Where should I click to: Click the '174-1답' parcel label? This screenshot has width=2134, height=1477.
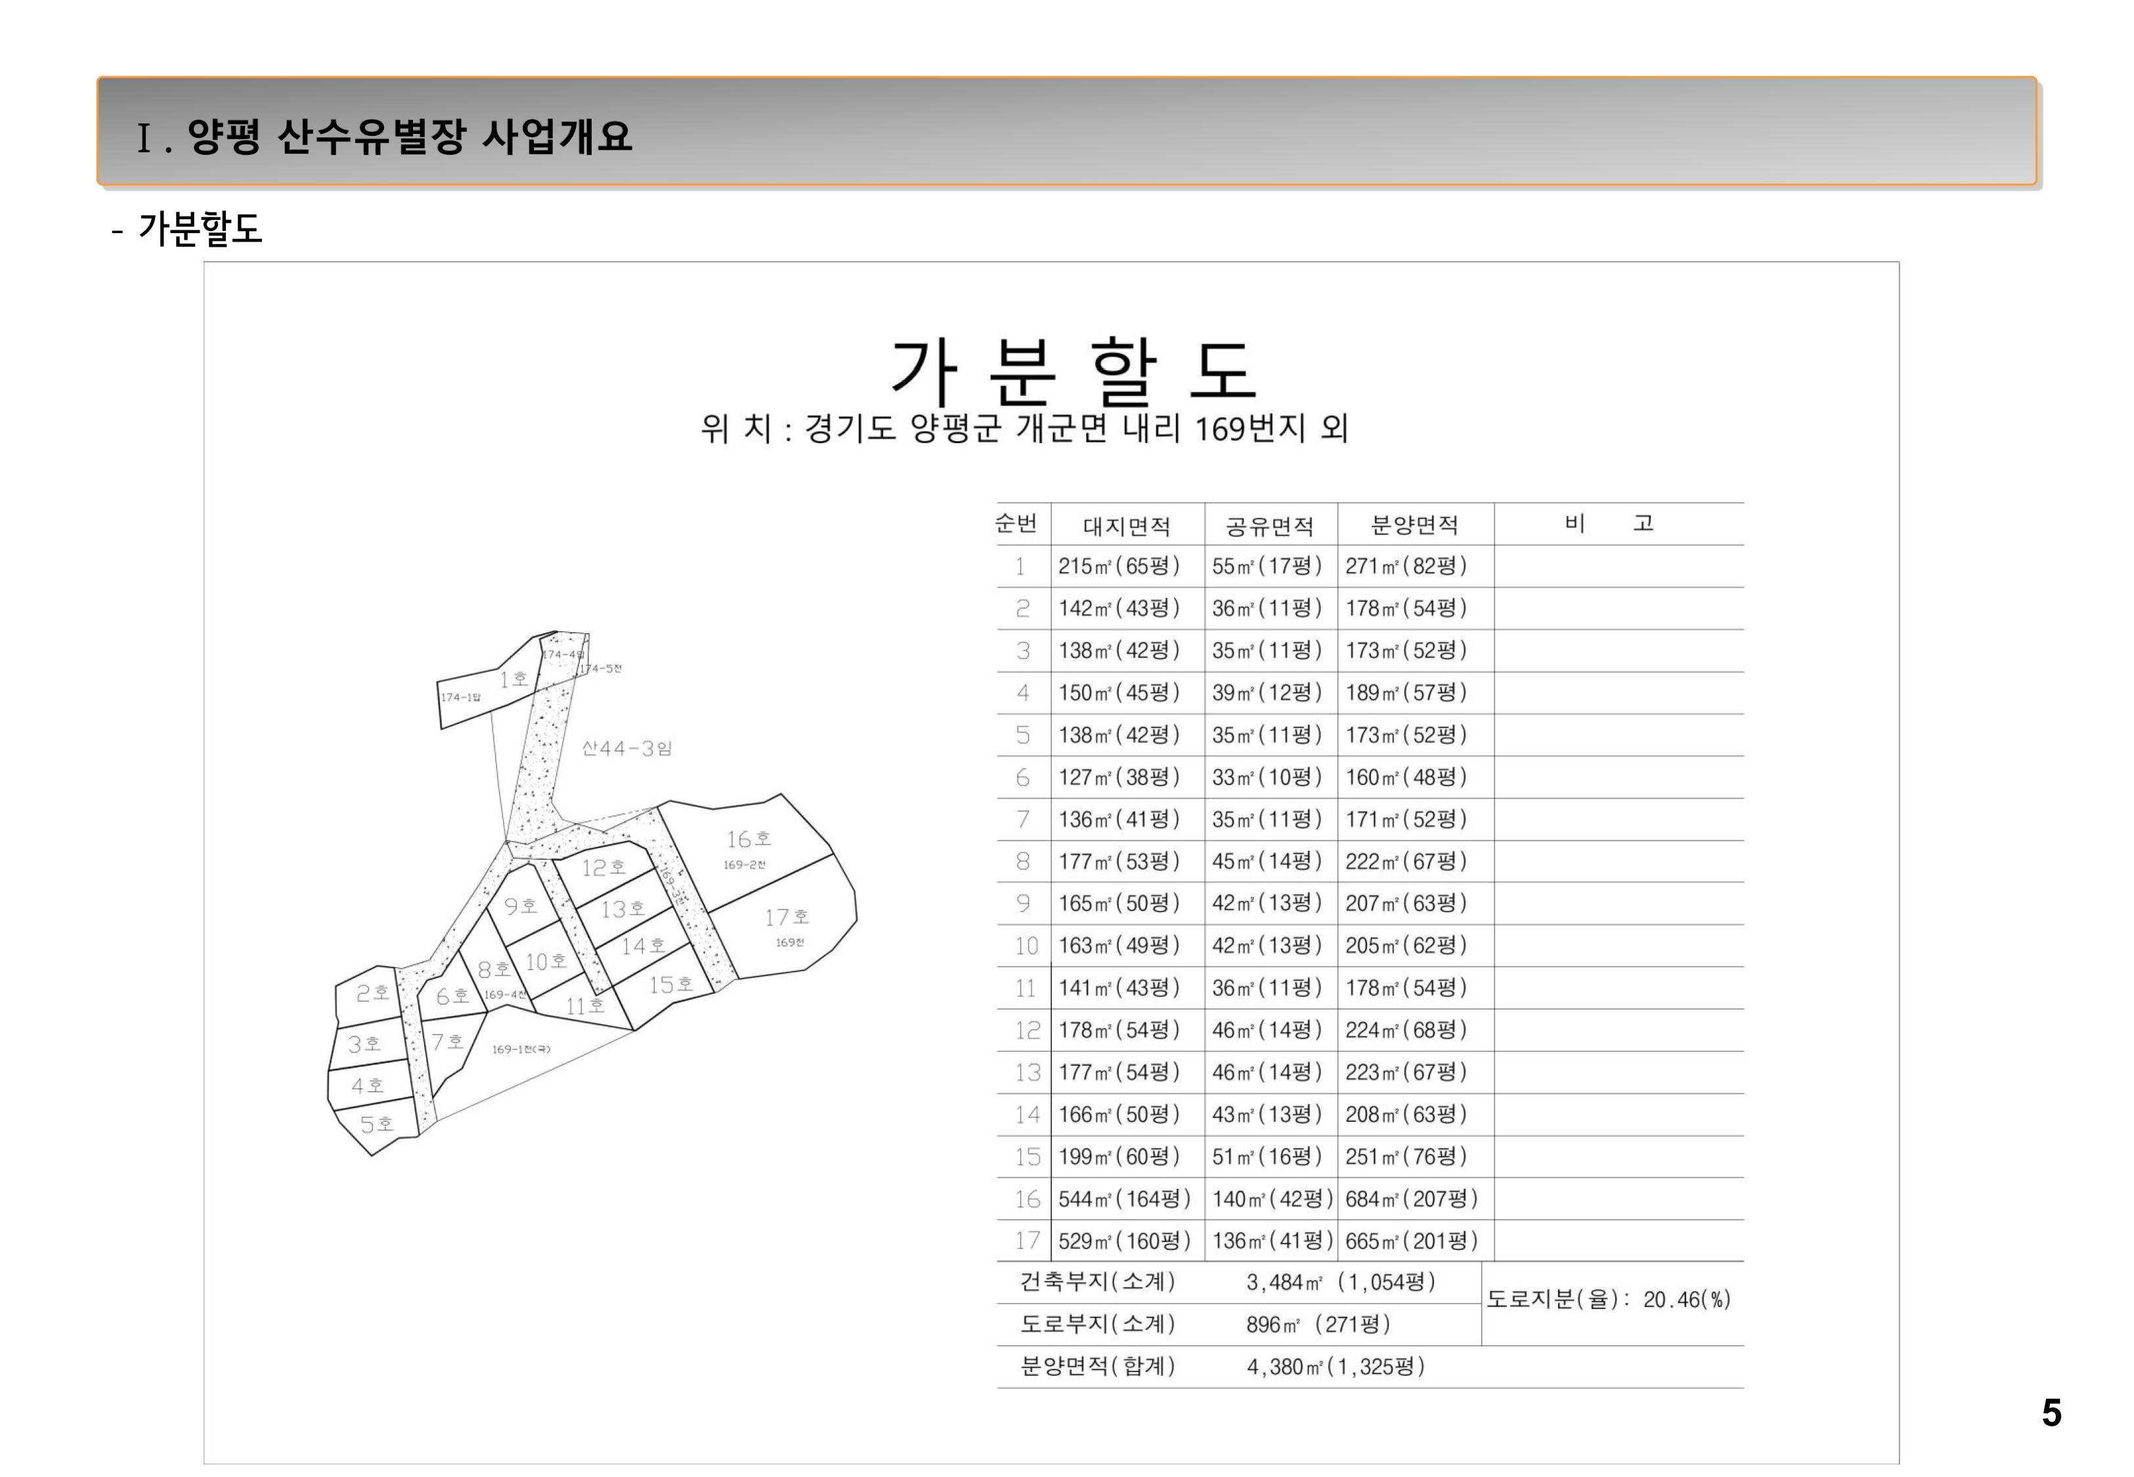click(460, 697)
